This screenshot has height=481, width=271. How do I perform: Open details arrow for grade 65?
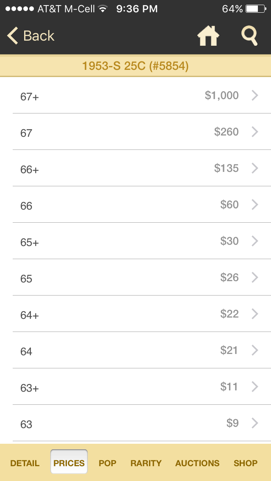(255, 277)
